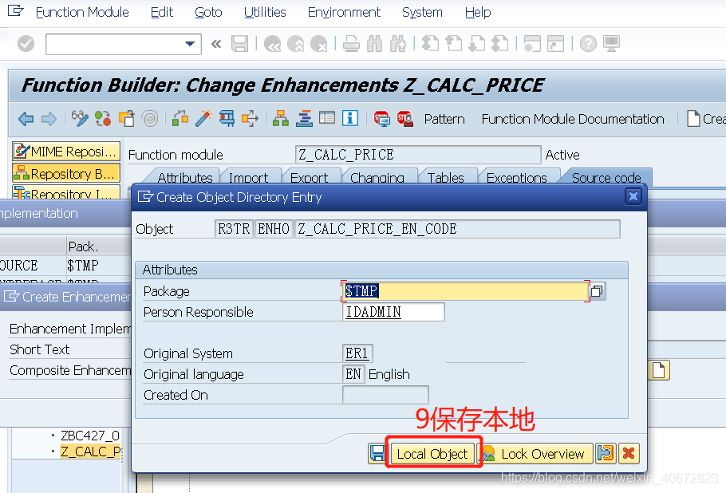Click the Pattern button
The height and width of the screenshot is (493, 726).
(444, 120)
